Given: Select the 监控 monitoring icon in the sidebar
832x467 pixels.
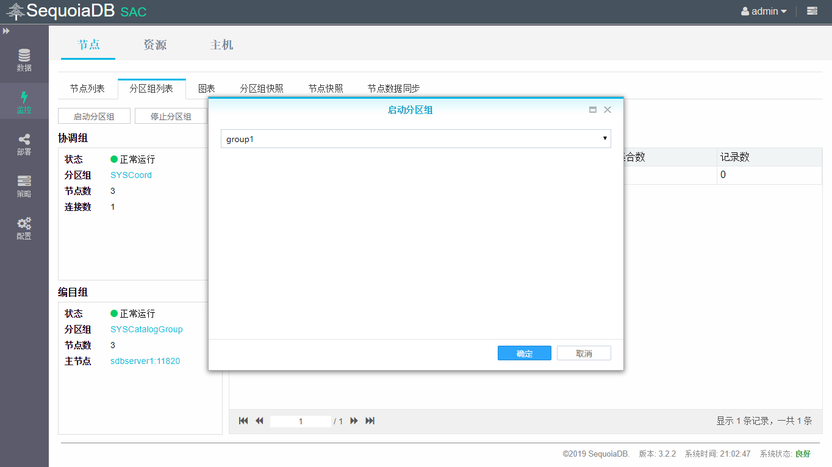Looking at the screenshot, I should (x=24, y=101).
